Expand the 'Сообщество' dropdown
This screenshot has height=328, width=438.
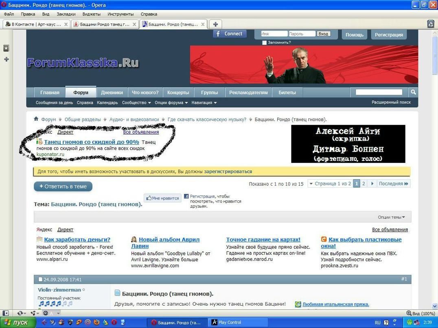[x=136, y=103]
